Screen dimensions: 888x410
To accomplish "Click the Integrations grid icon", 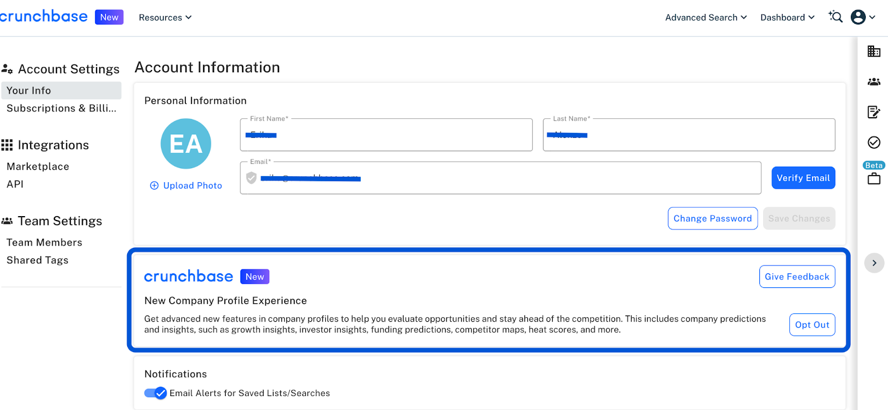I will coord(7,145).
